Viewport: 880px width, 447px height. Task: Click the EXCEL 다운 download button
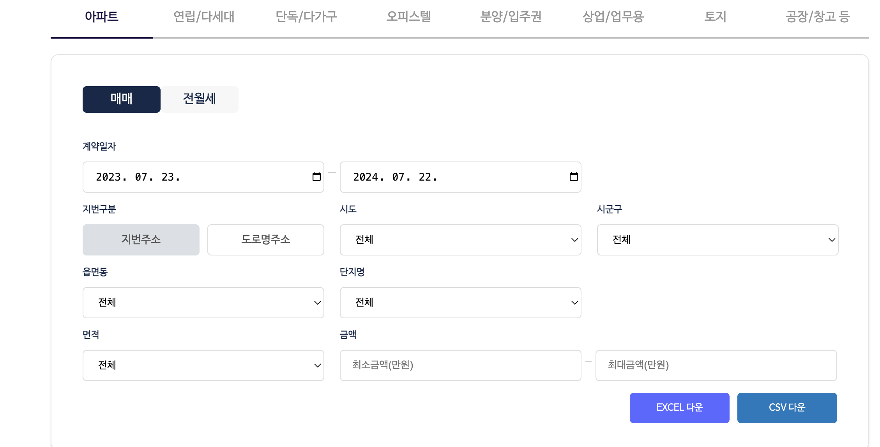pyautogui.click(x=679, y=408)
